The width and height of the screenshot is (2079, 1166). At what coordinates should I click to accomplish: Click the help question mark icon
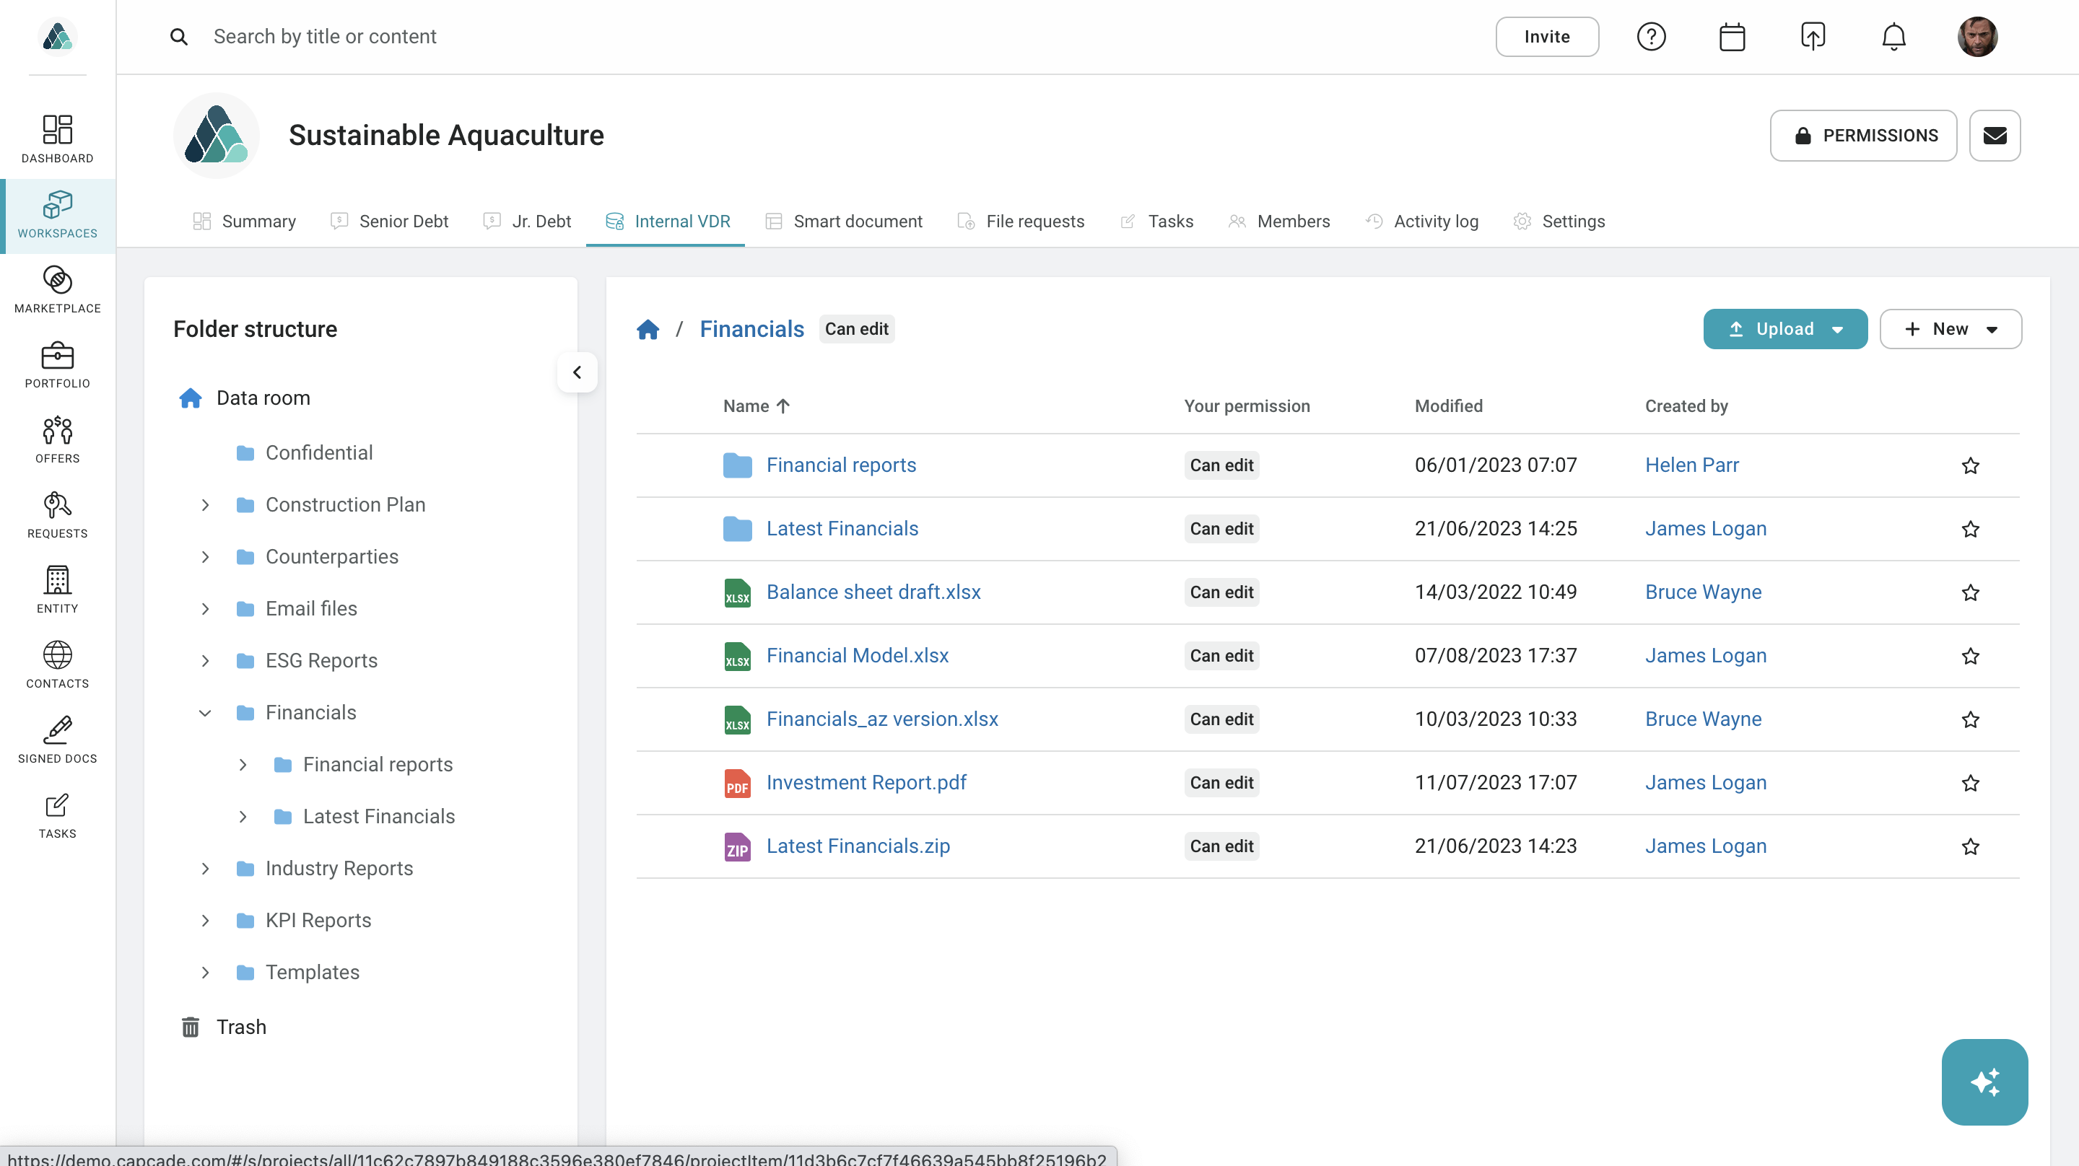(1651, 37)
